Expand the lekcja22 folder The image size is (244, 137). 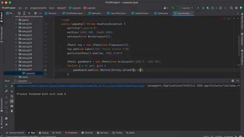(16, 35)
